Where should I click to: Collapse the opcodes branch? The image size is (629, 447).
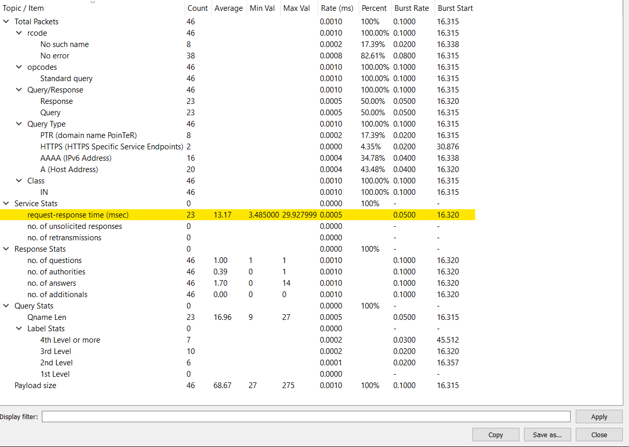click(x=18, y=67)
